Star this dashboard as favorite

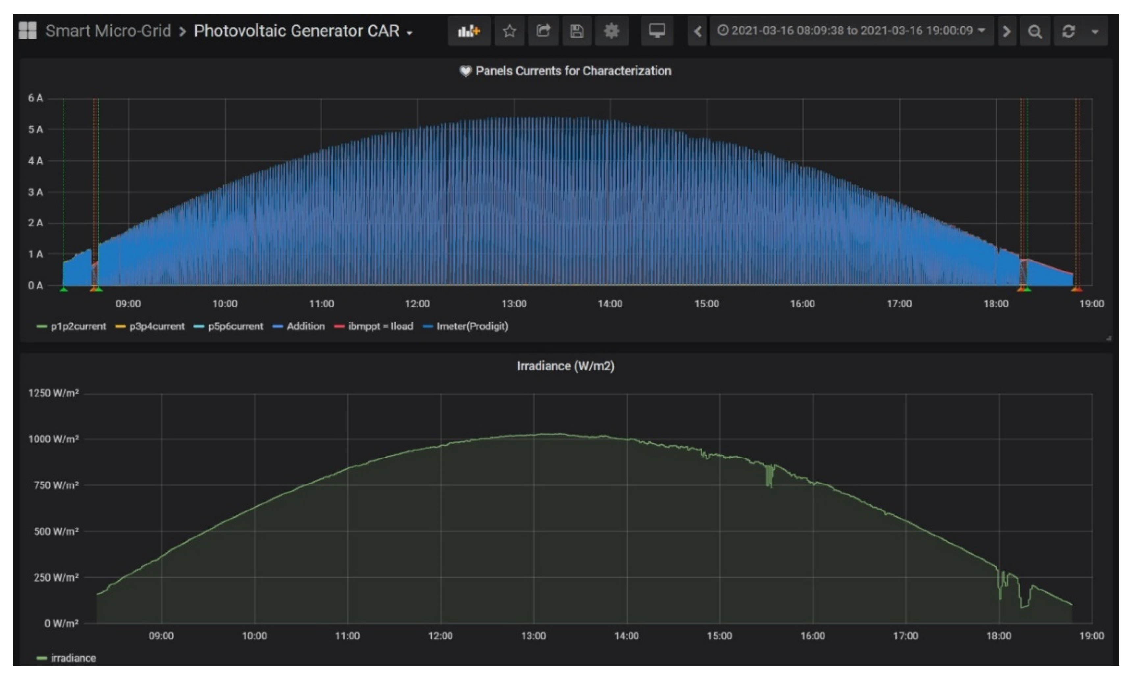[509, 31]
